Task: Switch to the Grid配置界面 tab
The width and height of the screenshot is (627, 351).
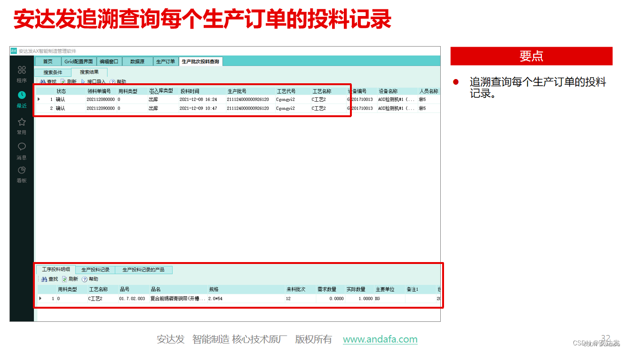Action: (x=79, y=61)
